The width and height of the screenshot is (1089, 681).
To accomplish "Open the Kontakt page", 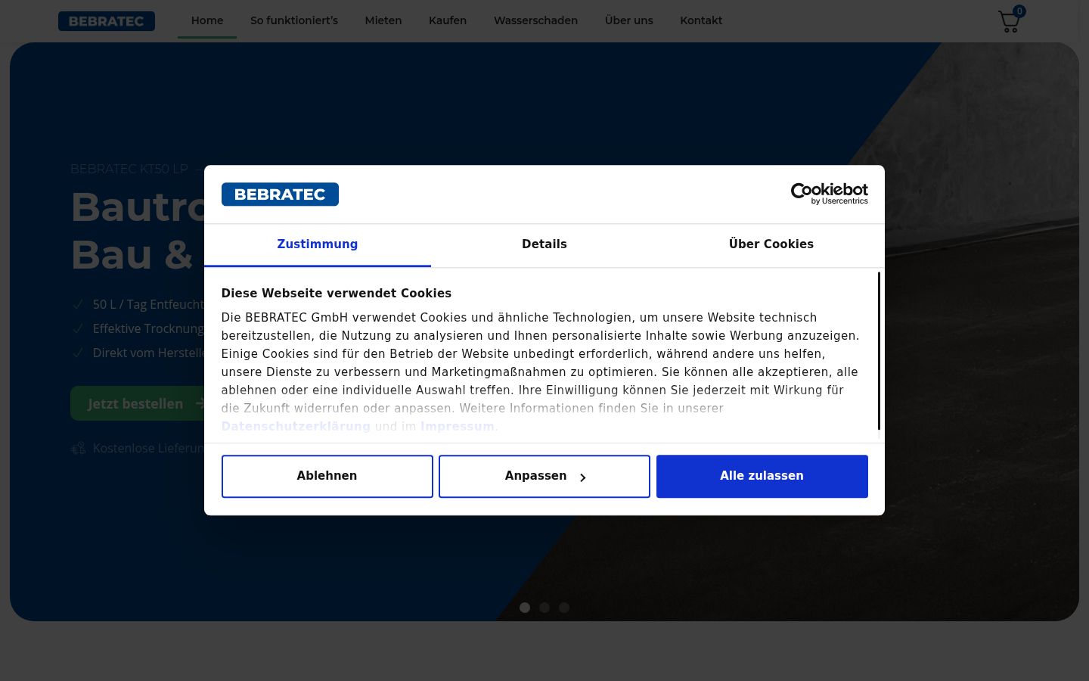I will [x=701, y=20].
